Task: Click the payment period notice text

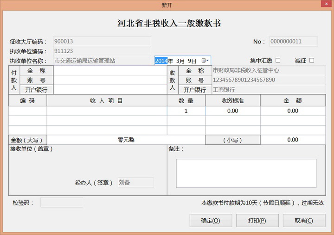Action: pyautogui.click(x=263, y=203)
